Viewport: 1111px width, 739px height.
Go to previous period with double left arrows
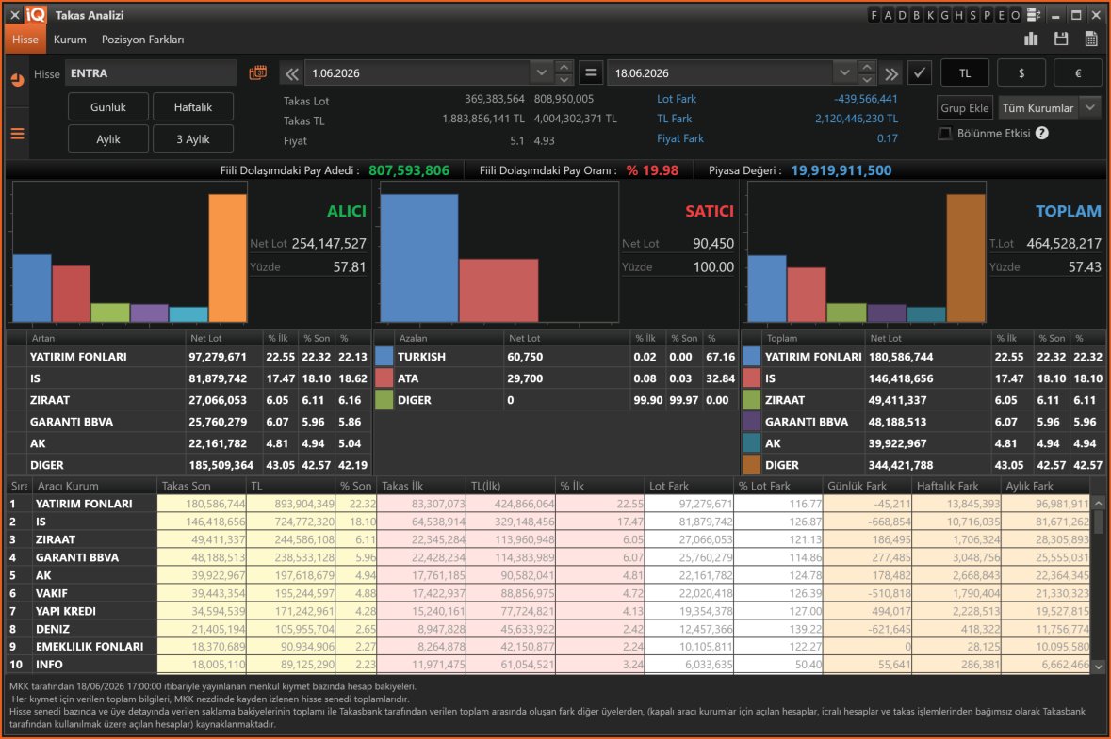[x=291, y=72]
